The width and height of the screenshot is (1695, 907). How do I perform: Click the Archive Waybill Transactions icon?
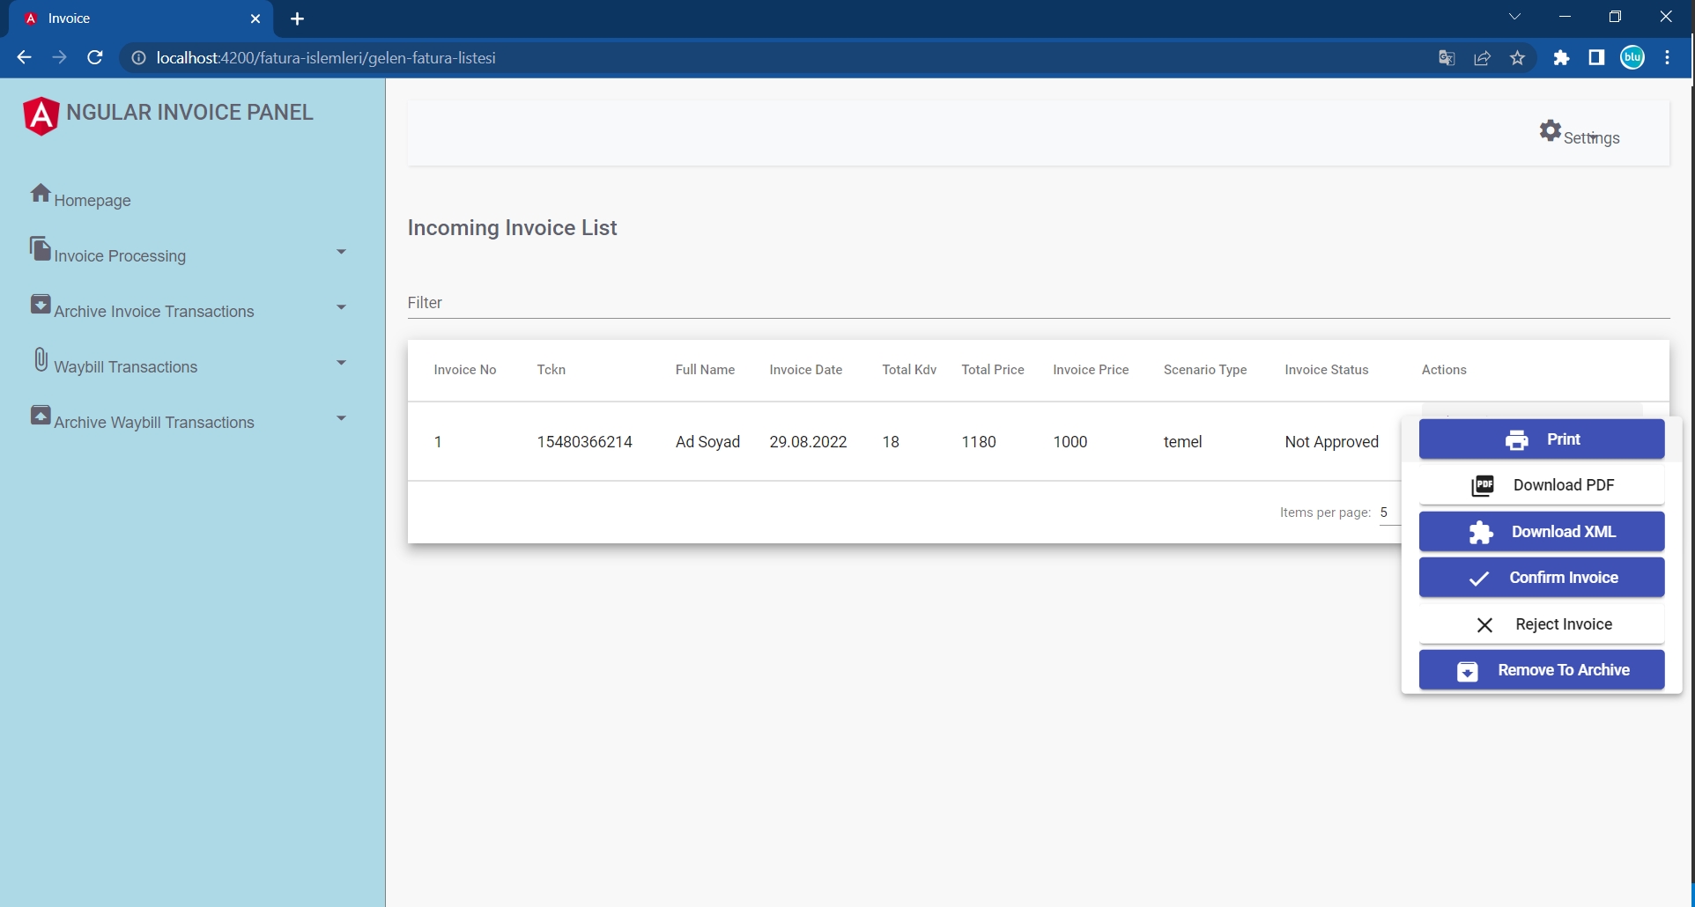[41, 415]
